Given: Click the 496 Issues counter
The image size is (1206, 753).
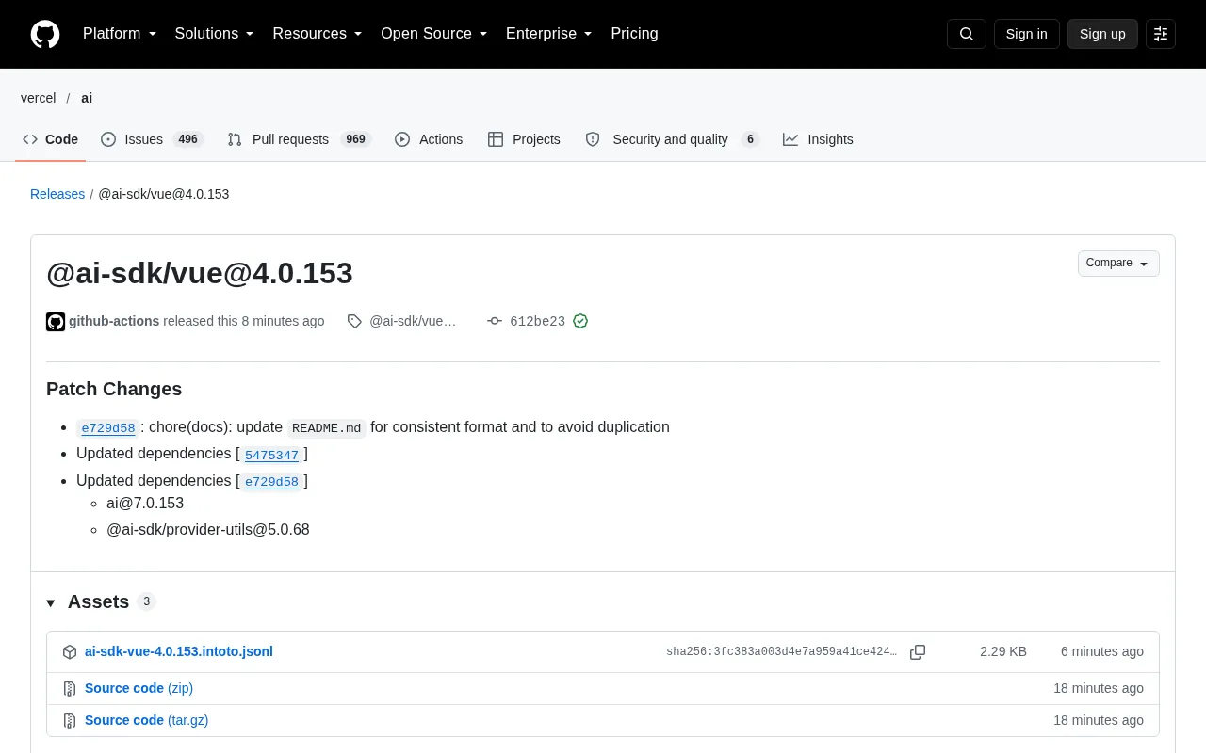Looking at the screenshot, I should [x=187, y=139].
